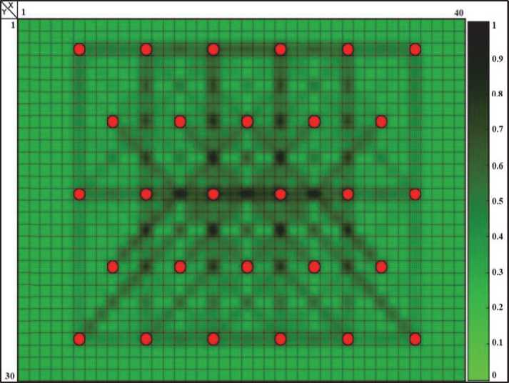Click the X/Y axis corner label box
Viewport: 509px width, 383px height.
(9, 10)
